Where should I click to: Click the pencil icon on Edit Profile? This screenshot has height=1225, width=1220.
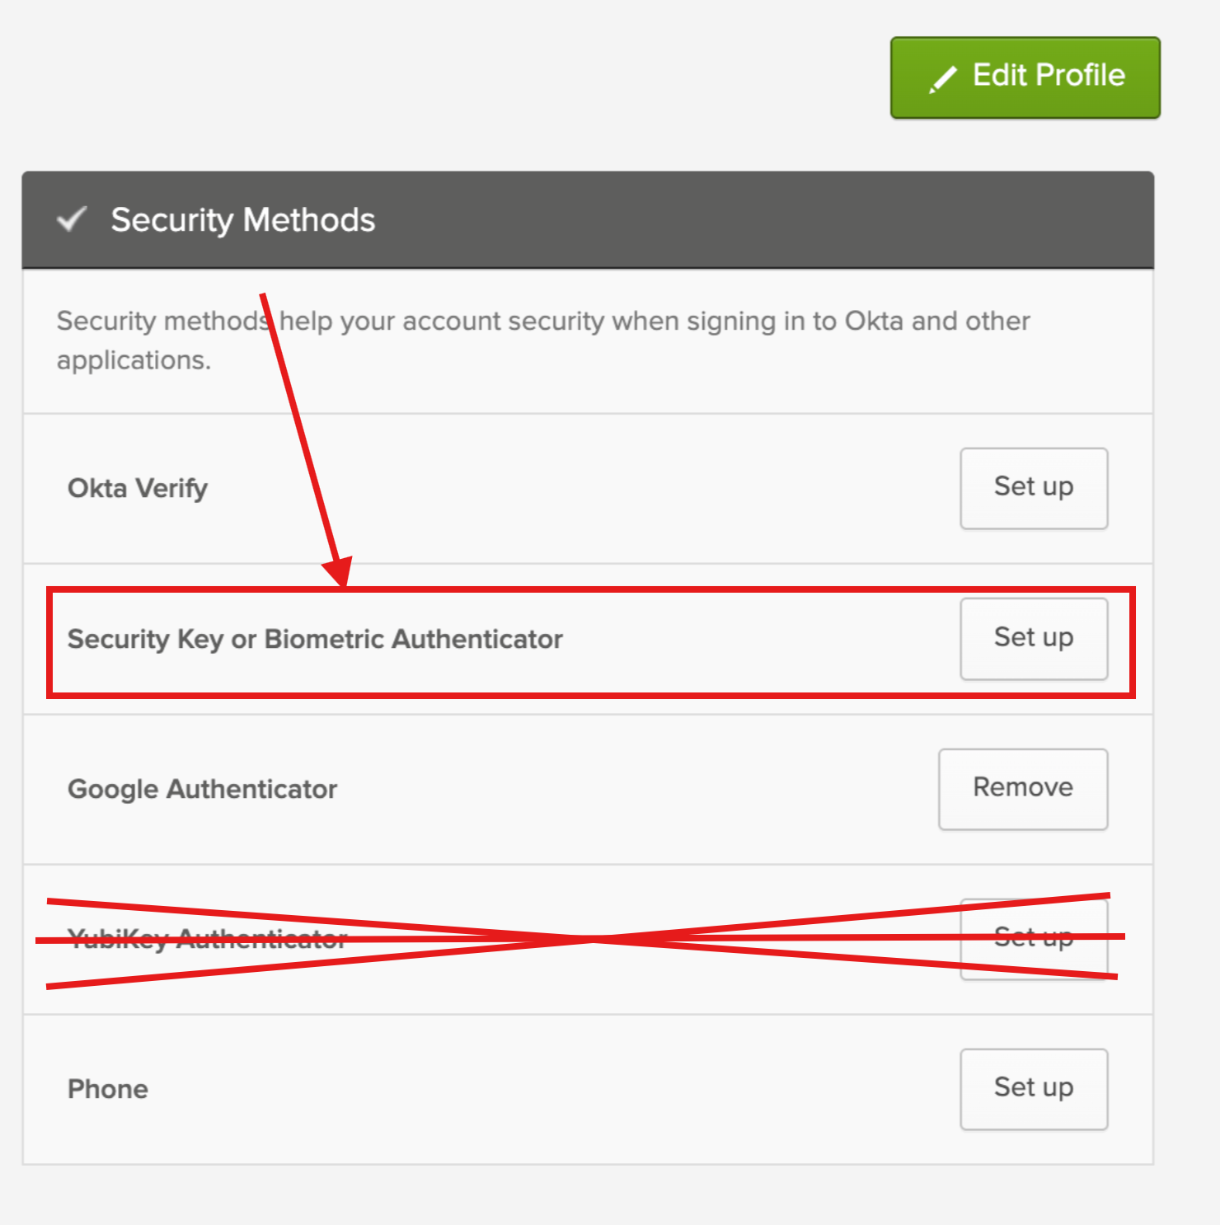[x=943, y=79]
